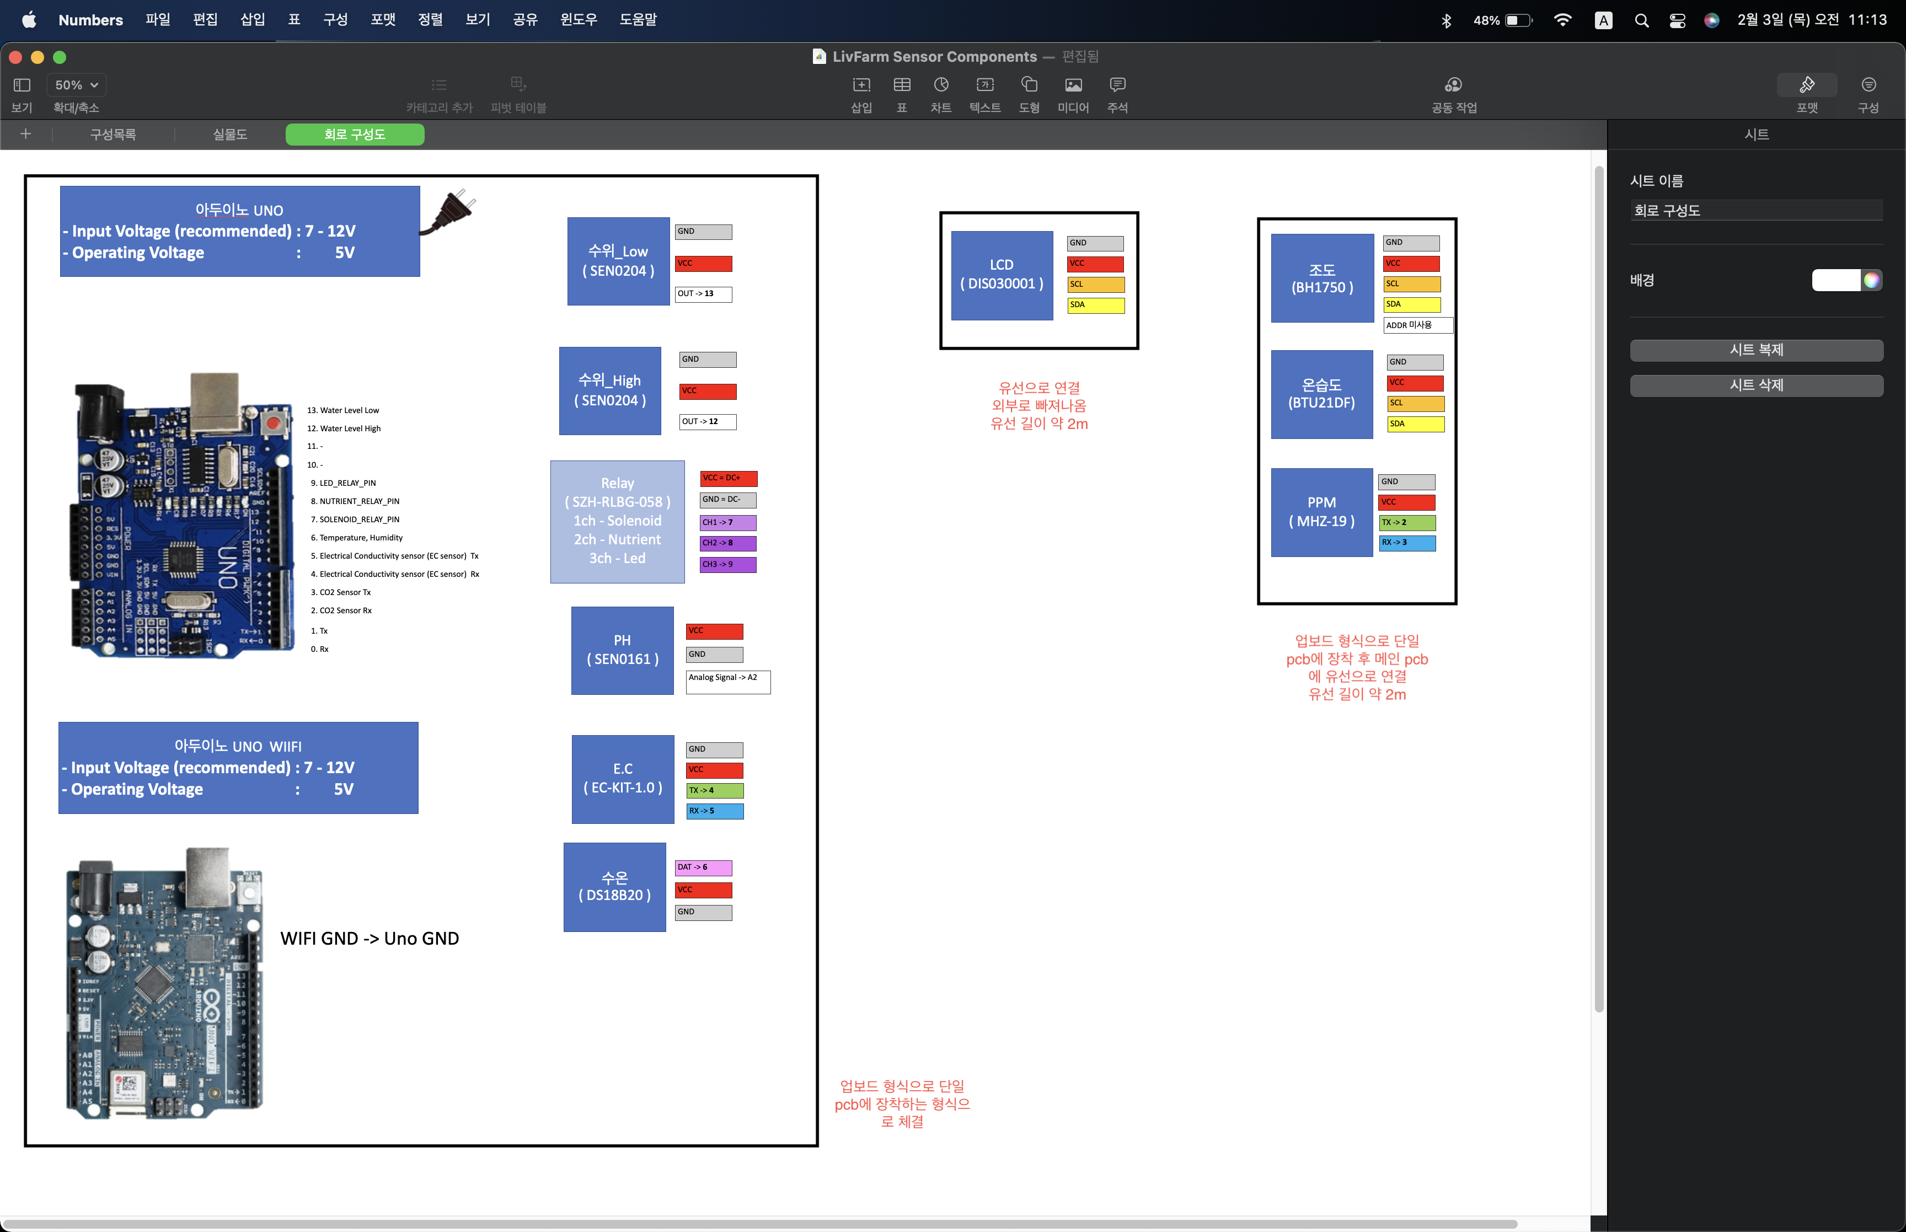
Task: Click the 시트 삭제 button
Action: pos(1755,385)
